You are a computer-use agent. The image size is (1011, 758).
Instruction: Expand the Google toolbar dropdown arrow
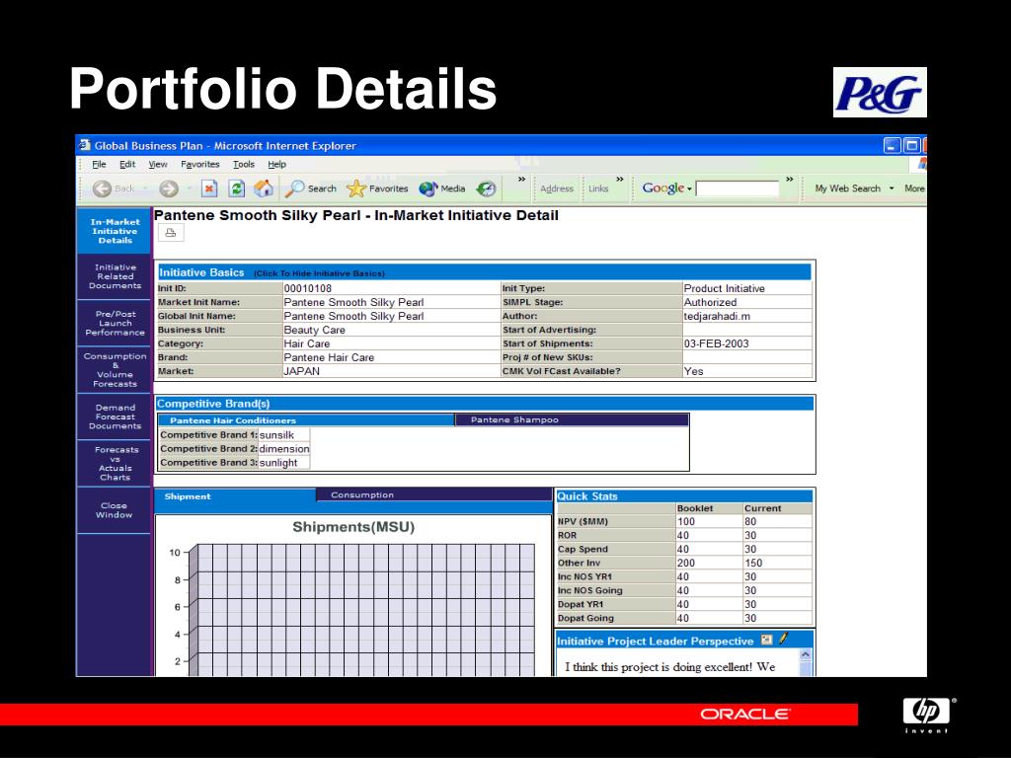pos(689,189)
